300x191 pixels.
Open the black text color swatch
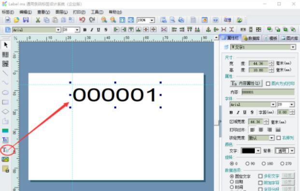[x=248, y=150]
